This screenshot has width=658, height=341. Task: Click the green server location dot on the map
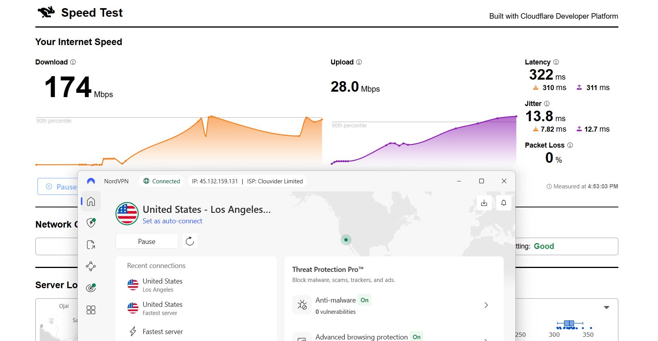[346, 240]
